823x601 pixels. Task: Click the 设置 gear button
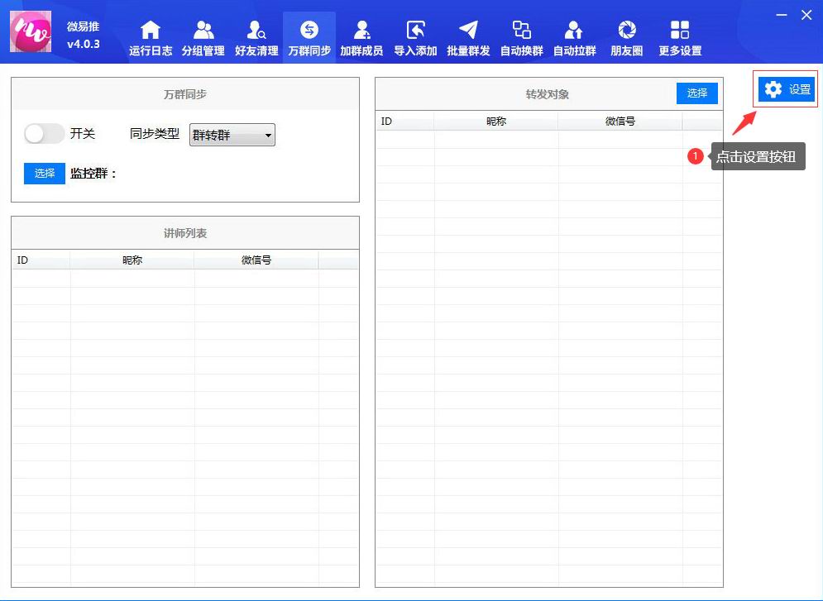click(787, 89)
